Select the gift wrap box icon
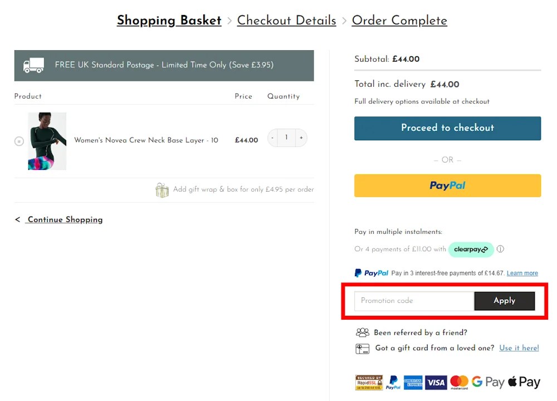Screen dimensions: 557x401 click(162, 190)
